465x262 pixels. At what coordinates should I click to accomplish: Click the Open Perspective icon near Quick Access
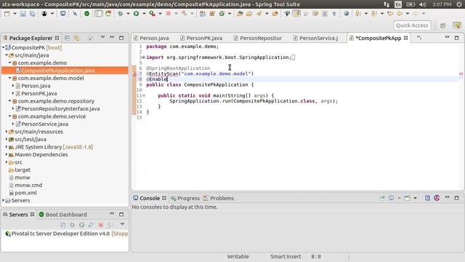coord(443,25)
